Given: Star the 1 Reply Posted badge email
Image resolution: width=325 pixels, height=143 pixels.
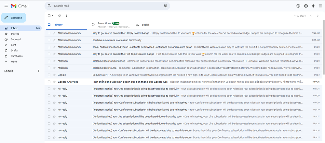Looking at the screenshot, I should pyautogui.click(x=54, y=33).
